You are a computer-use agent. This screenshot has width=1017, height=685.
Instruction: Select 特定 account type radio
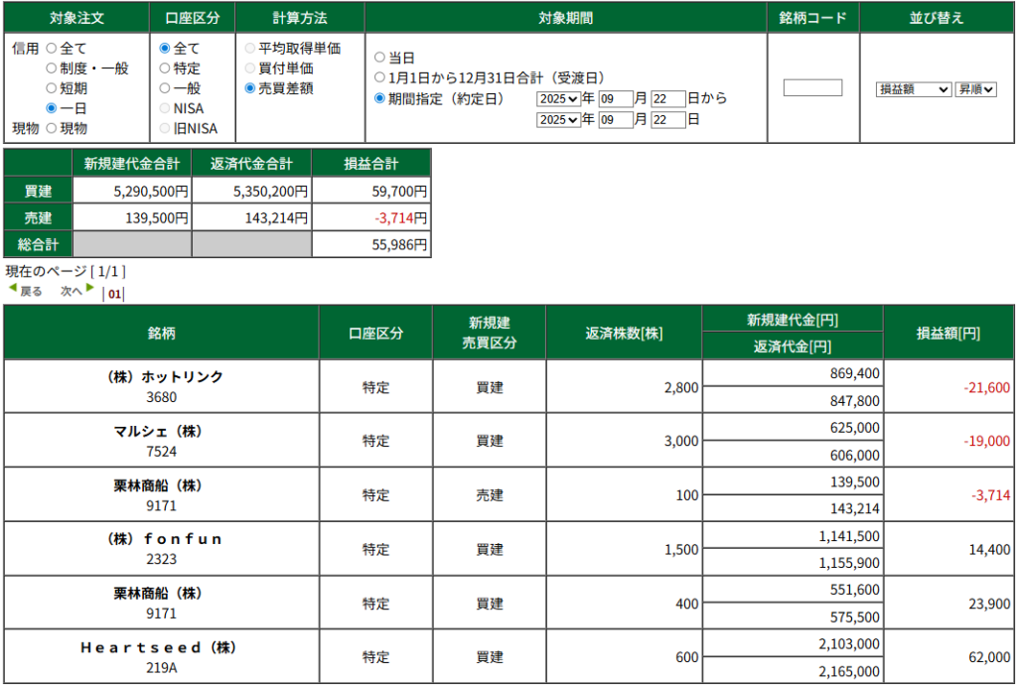coord(165,68)
